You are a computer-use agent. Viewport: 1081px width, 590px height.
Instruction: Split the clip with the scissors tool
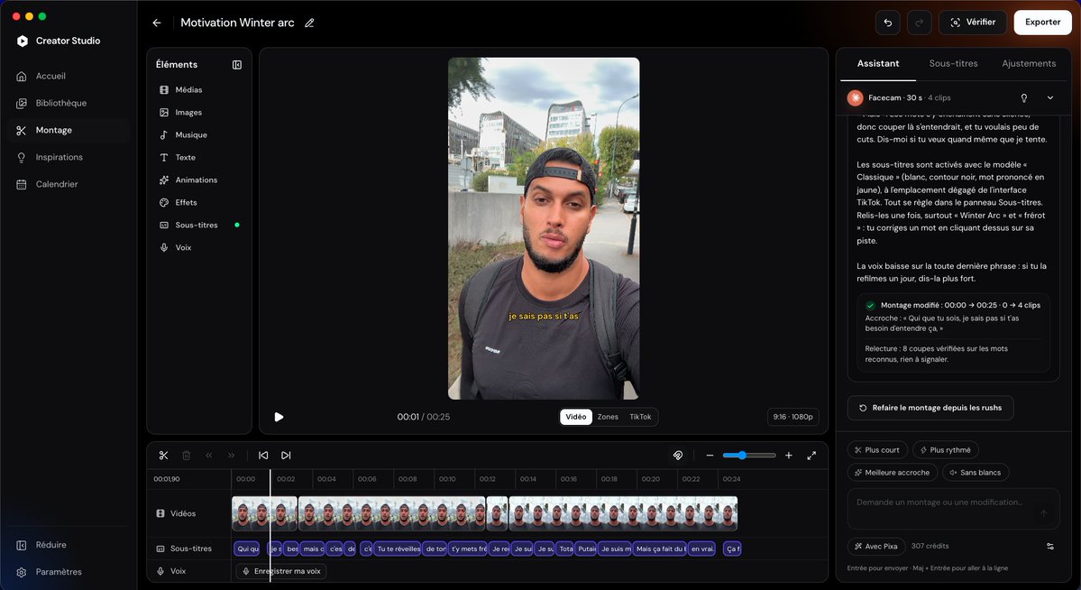pyautogui.click(x=163, y=456)
